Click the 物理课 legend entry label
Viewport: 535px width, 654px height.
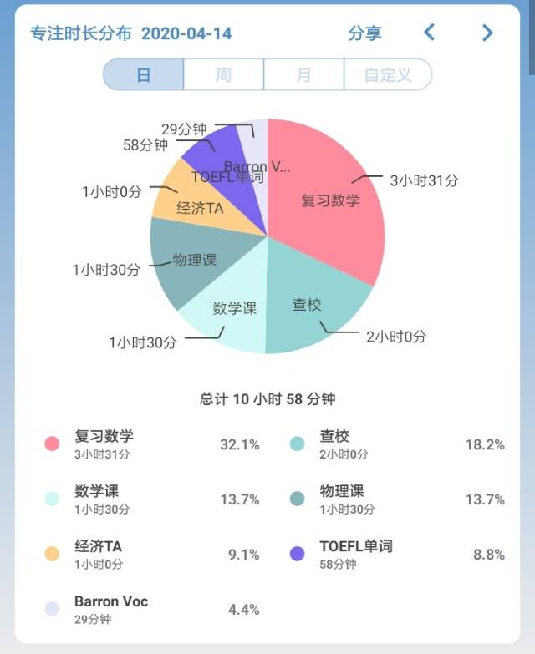341,491
